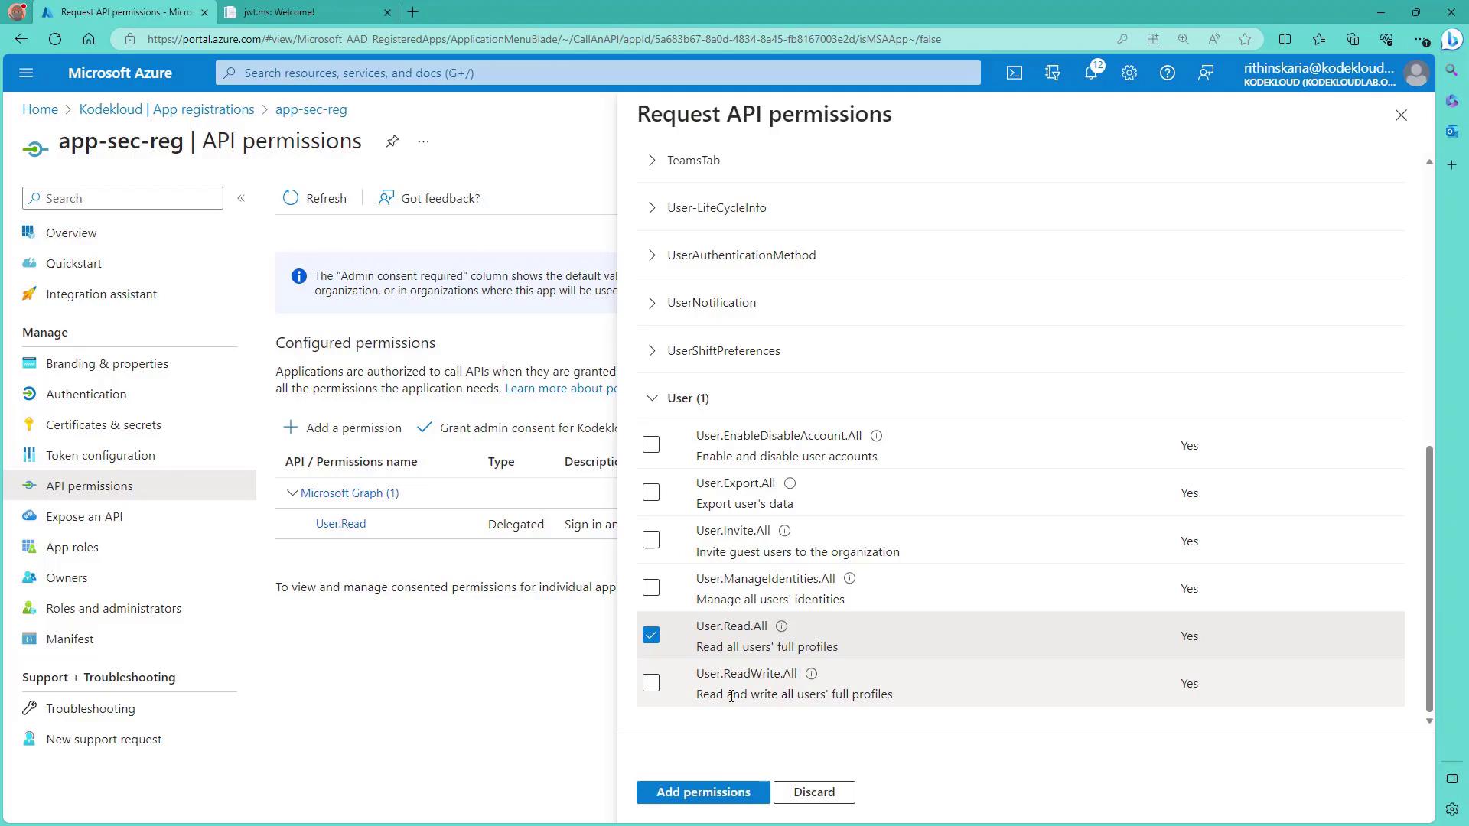Add page to browser favorites star
This screenshot has height=826, width=1469.
pos(1245,39)
